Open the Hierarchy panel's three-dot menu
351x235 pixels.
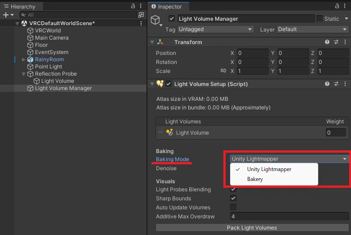141,6
